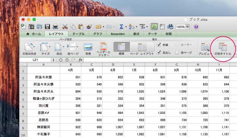Select cell 894 in 阿良々木月火 row
The height and width of the screenshot is (137, 237).
pos(71,92)
